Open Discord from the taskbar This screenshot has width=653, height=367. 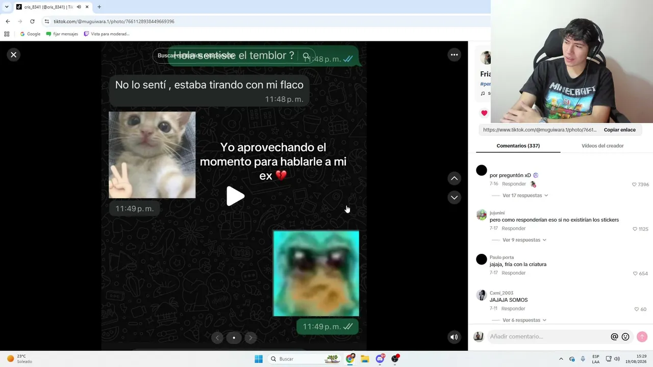coord(380,359)
